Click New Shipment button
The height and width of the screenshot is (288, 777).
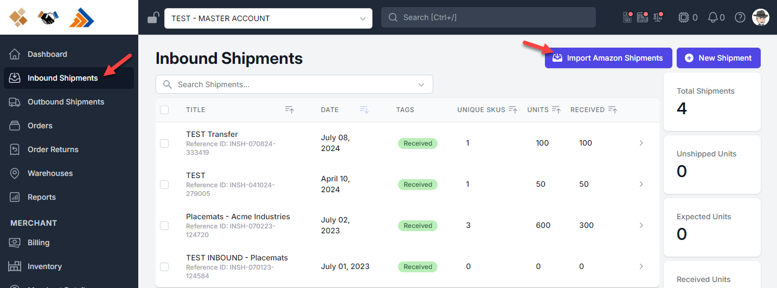tap(718, 58)
